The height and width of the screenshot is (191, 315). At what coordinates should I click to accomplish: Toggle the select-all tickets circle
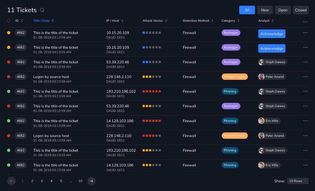[9, 21]
